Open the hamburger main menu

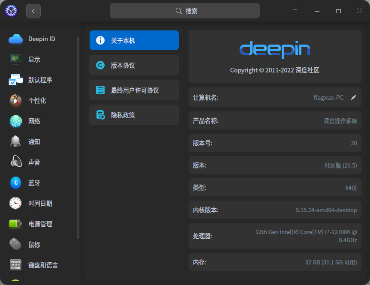[295, 11]
